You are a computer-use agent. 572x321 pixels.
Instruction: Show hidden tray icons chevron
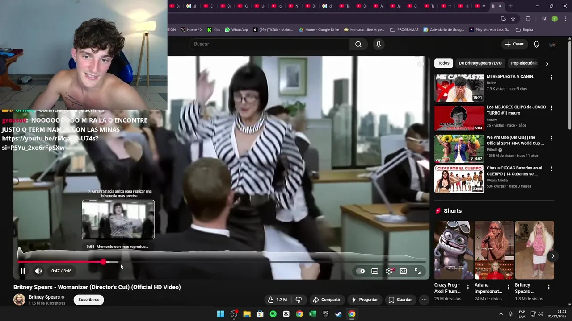click(x=500, y=314)
